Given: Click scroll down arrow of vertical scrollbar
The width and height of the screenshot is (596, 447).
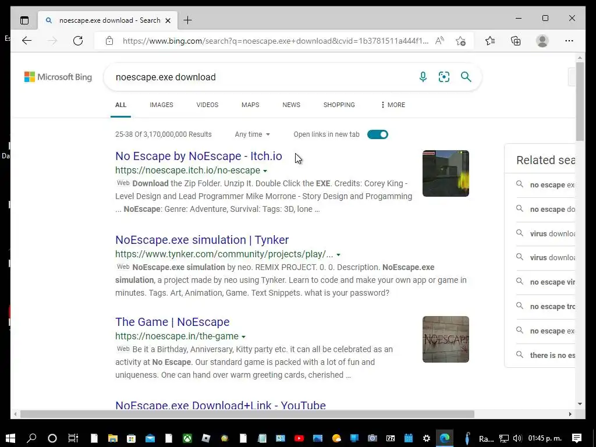Looking at the screenshot, I should point(580,404).
